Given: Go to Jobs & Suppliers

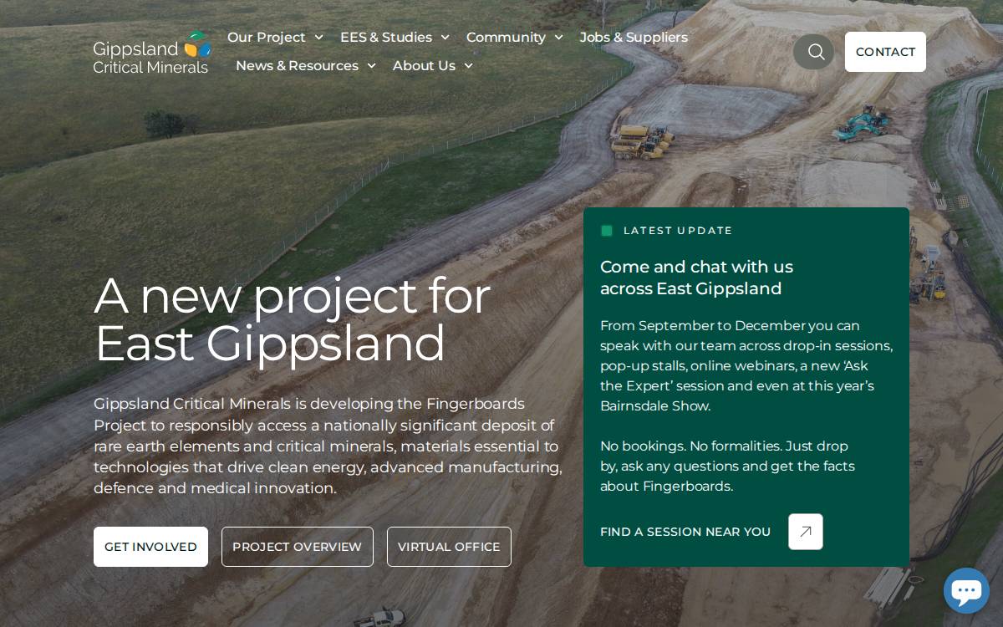Looking at the screenshot, I should tap(634, 38).
